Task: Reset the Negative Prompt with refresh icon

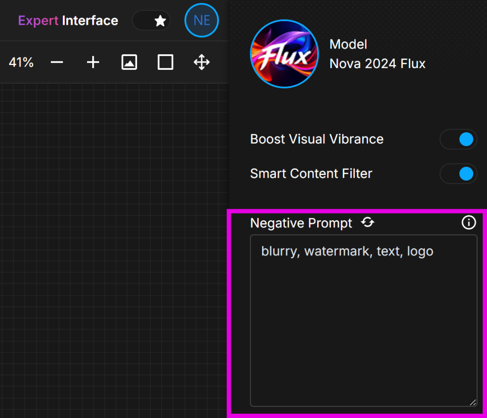Action: click(368, 223)
